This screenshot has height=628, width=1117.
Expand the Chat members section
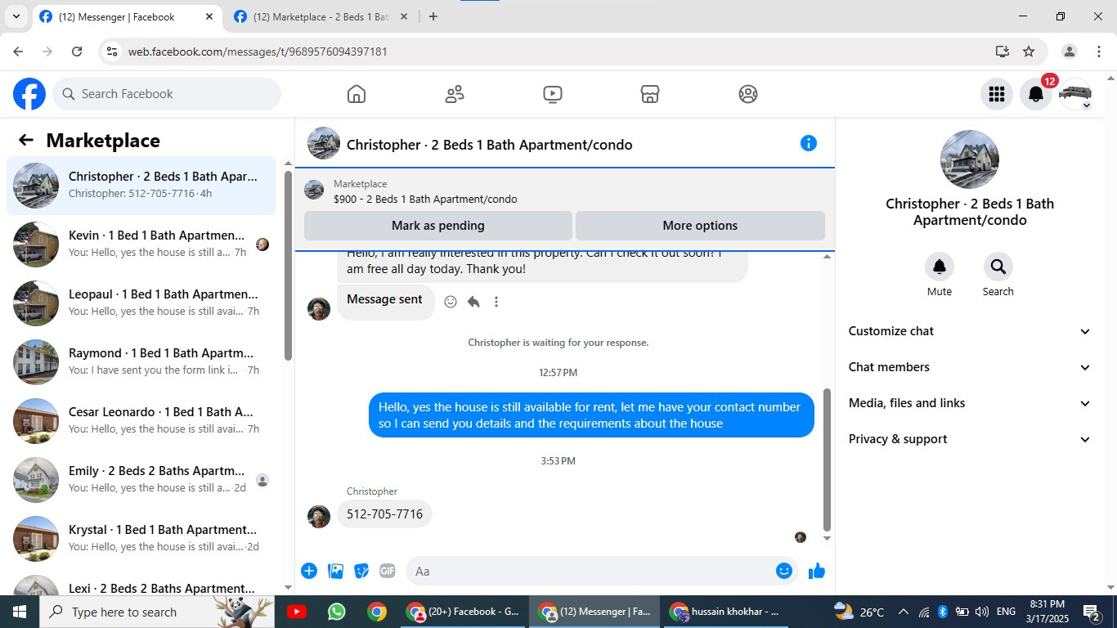970,367
